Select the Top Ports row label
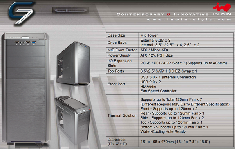The width and height of the screenshot is (235, 149). pos(116,71)
